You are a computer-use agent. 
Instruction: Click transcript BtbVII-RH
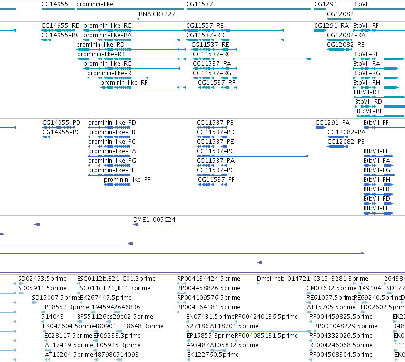tap(367, 83)
